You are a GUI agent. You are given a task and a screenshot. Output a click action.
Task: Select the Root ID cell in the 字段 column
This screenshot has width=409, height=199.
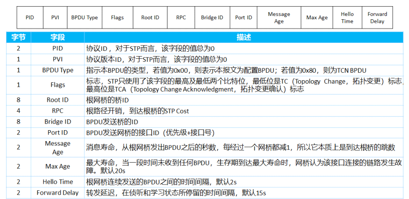click(x=58, y=100)
